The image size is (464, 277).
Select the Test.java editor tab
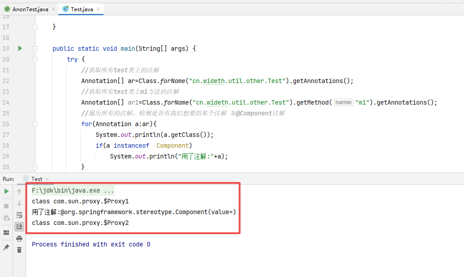[82, 9]
